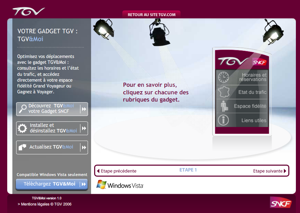Go to Etape suivante
The height and width of the screenshot is (213, 300).
click(x=269, y=171)
